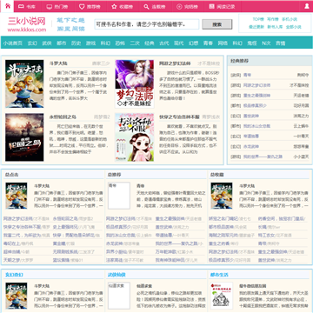313x313 pixels.
Task: Open the 玄幻奇幻 section heading
Action: (14, 275)
